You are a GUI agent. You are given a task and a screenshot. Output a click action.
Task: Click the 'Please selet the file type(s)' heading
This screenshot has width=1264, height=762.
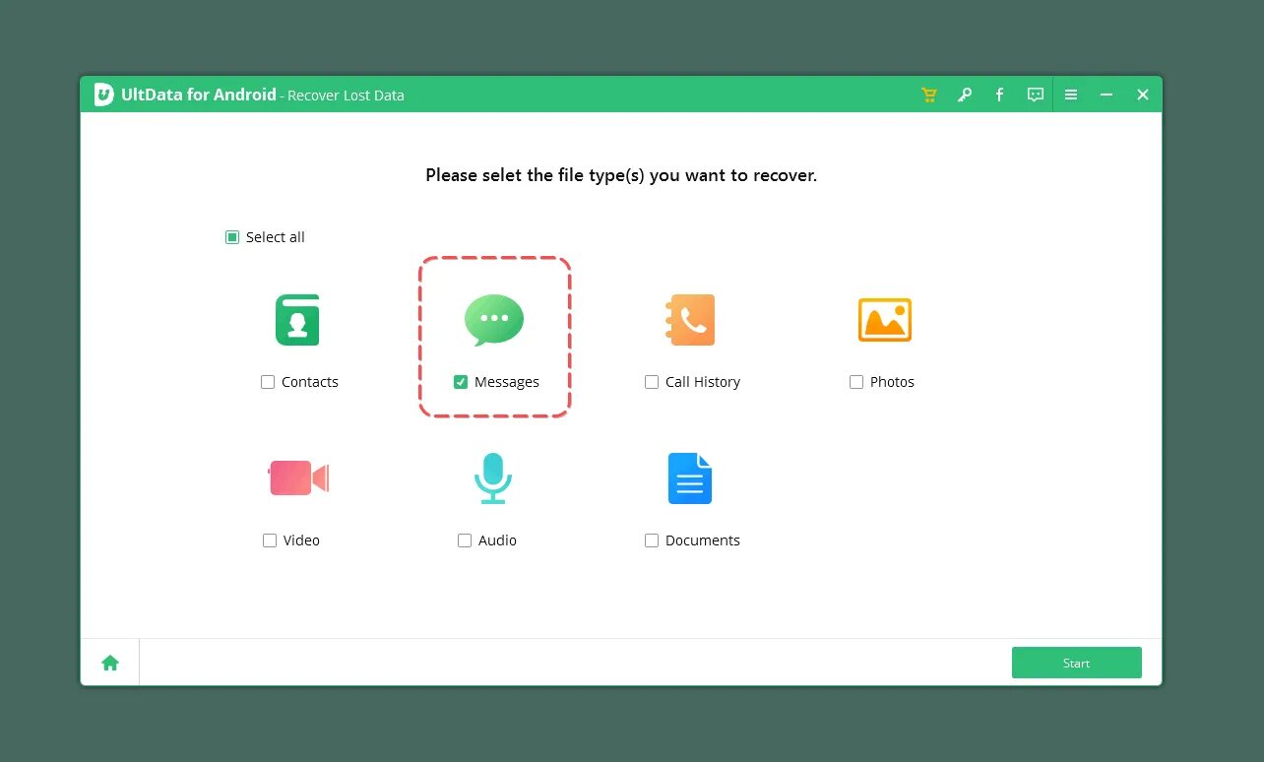pyautogui.click(x=621, y=175)
